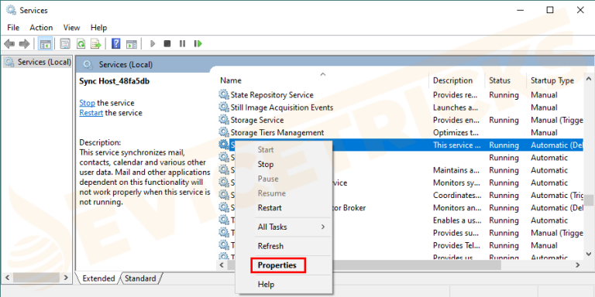Click the Restart Service toolbar icon

pyautogui.click(x=198, y=44)
